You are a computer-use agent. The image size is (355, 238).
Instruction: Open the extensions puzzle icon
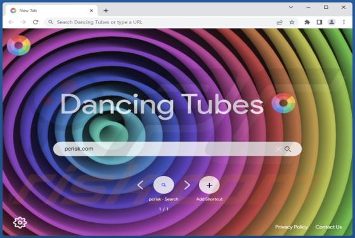coord(307,22)
